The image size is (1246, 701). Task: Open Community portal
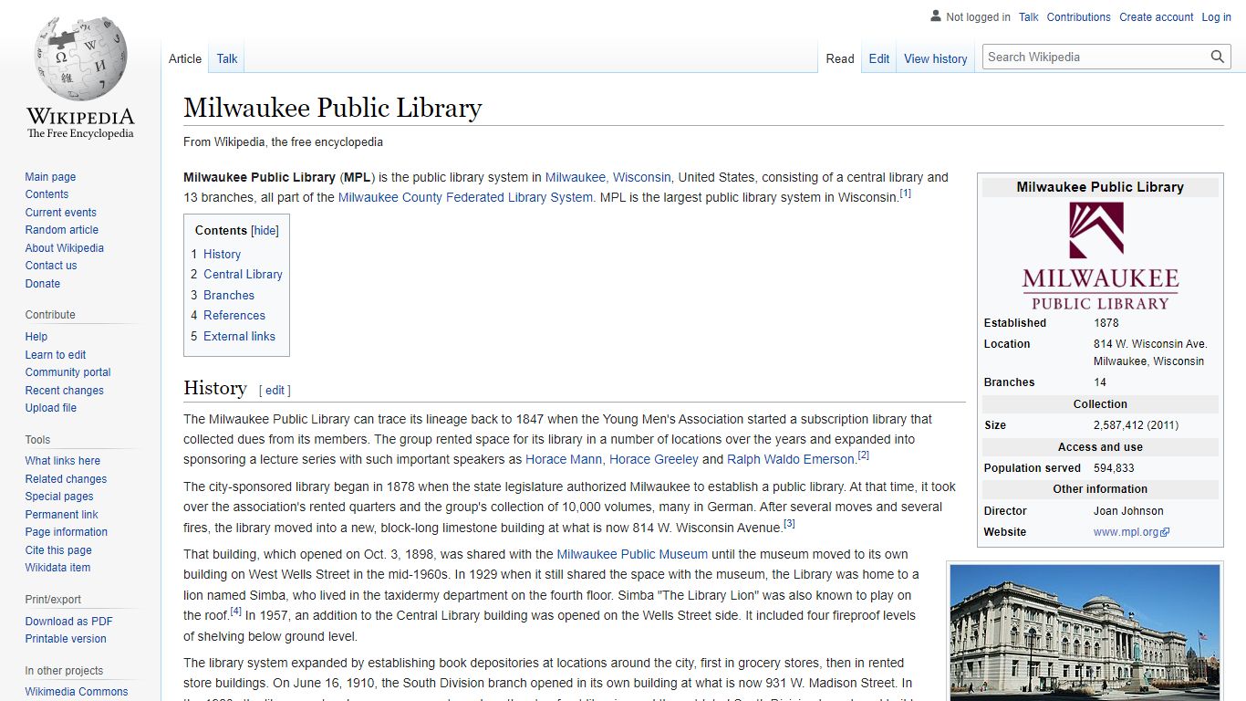click(67, 372)
